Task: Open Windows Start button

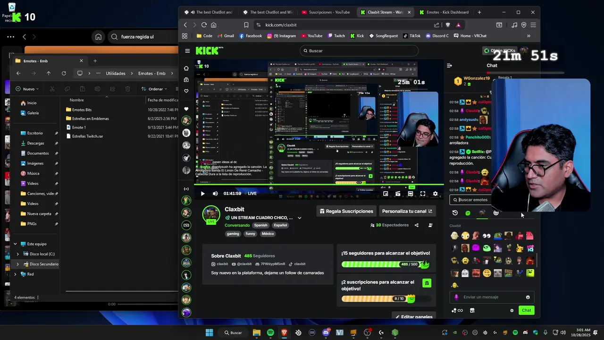Action: click(x=209, y=332)
